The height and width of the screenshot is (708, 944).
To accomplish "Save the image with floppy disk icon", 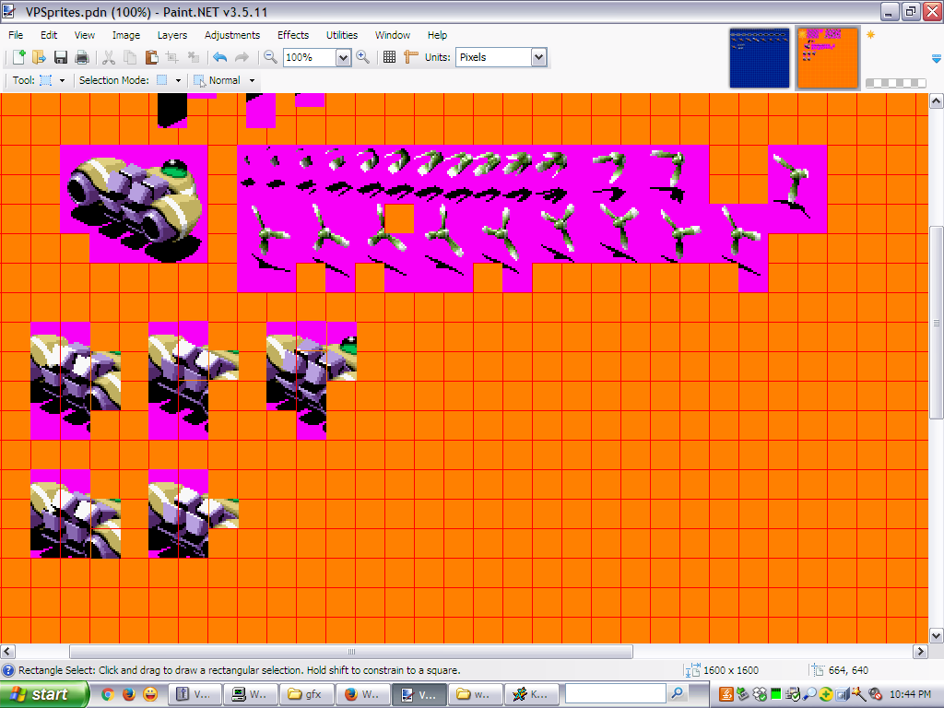I will [60, 57].
